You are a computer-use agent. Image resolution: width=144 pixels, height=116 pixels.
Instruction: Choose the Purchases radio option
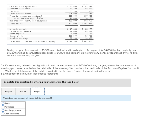[3, 107]
